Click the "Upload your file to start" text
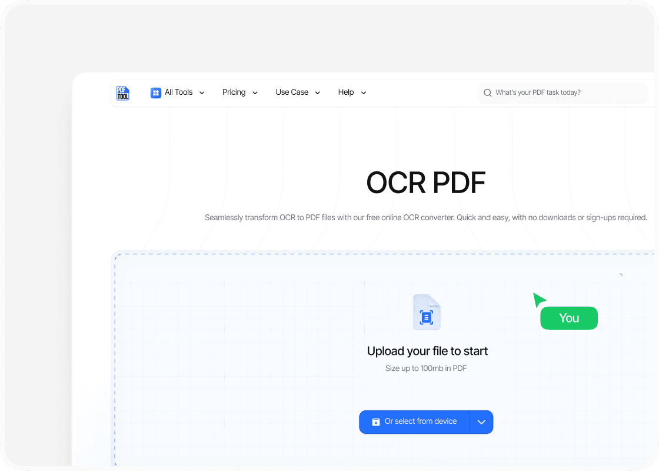The image size is (659, 471). (427, 351)
